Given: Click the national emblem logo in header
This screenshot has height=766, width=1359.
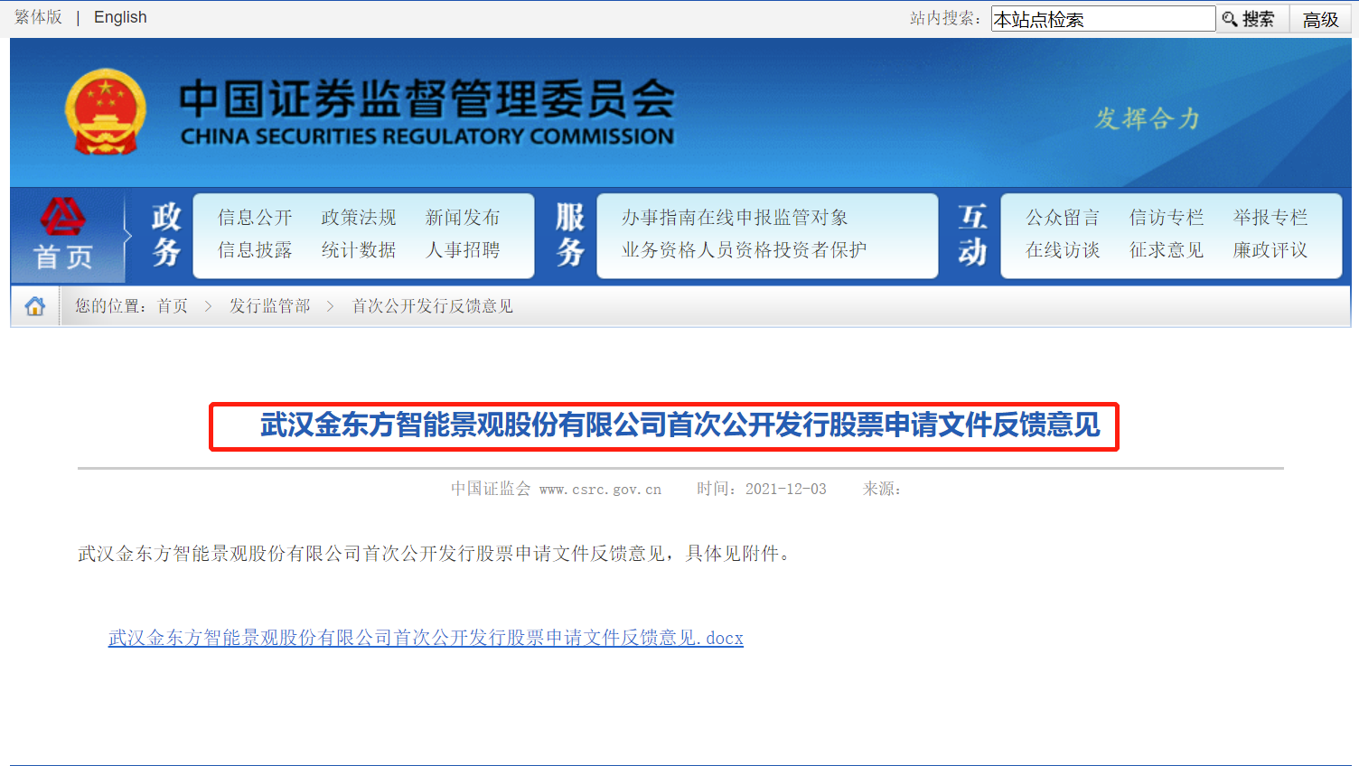Looking at the screenshot, I should [106, 112].
